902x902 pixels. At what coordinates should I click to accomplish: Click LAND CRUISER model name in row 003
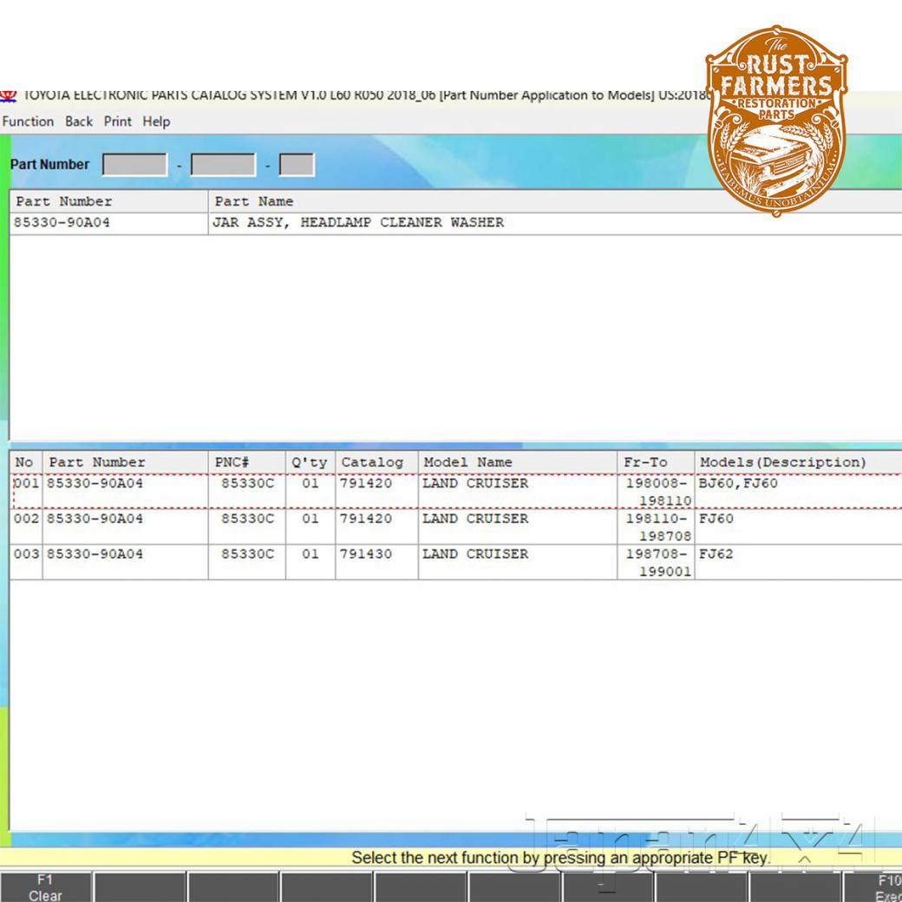coord(518,562)
